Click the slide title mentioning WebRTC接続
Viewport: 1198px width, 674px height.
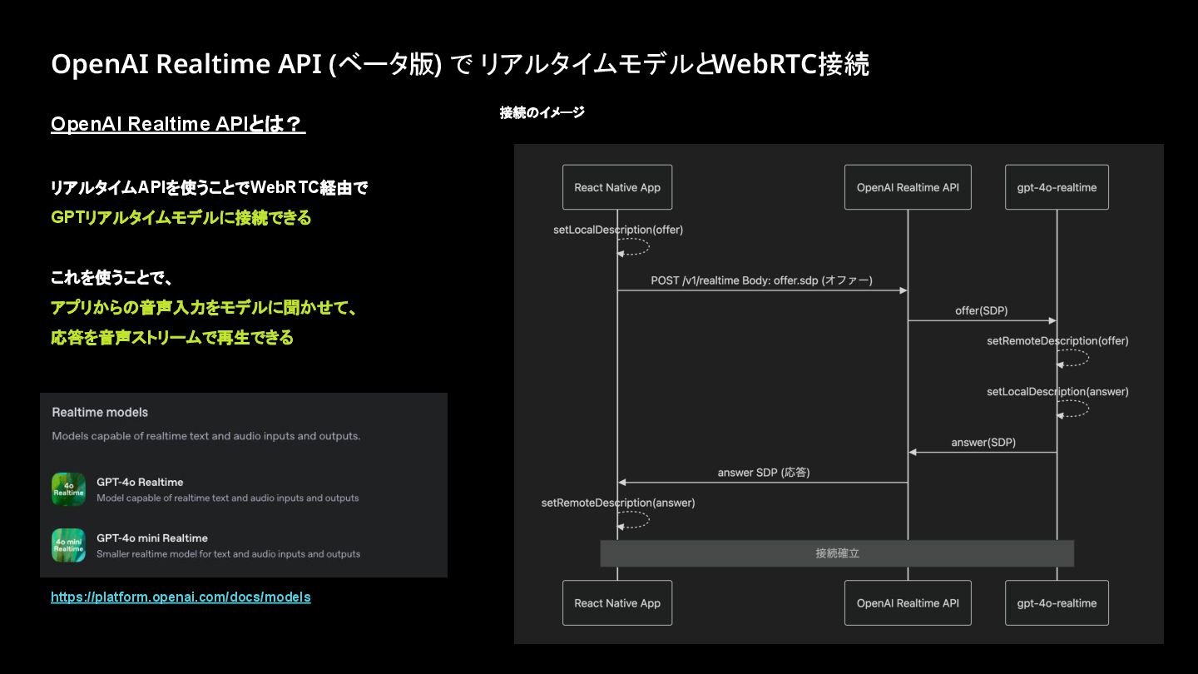click(x=460, y=64)
